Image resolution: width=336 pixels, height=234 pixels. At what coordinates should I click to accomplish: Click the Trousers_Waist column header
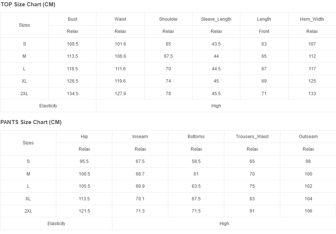pyautogui.click(x=252, y=137)
